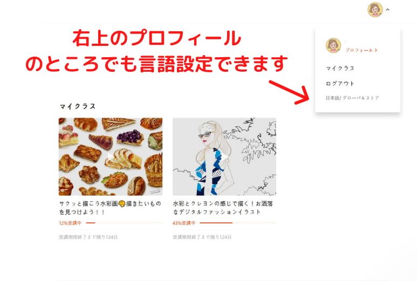Play the fashion illustration class video
This screenshot has height=281, width=417.
pos(224,156)
